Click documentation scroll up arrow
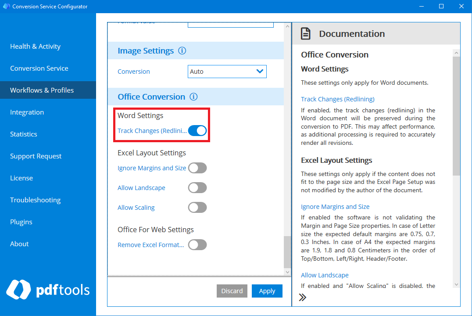The height and width of the screenshot is (316, 472). [x=456, y=53]
